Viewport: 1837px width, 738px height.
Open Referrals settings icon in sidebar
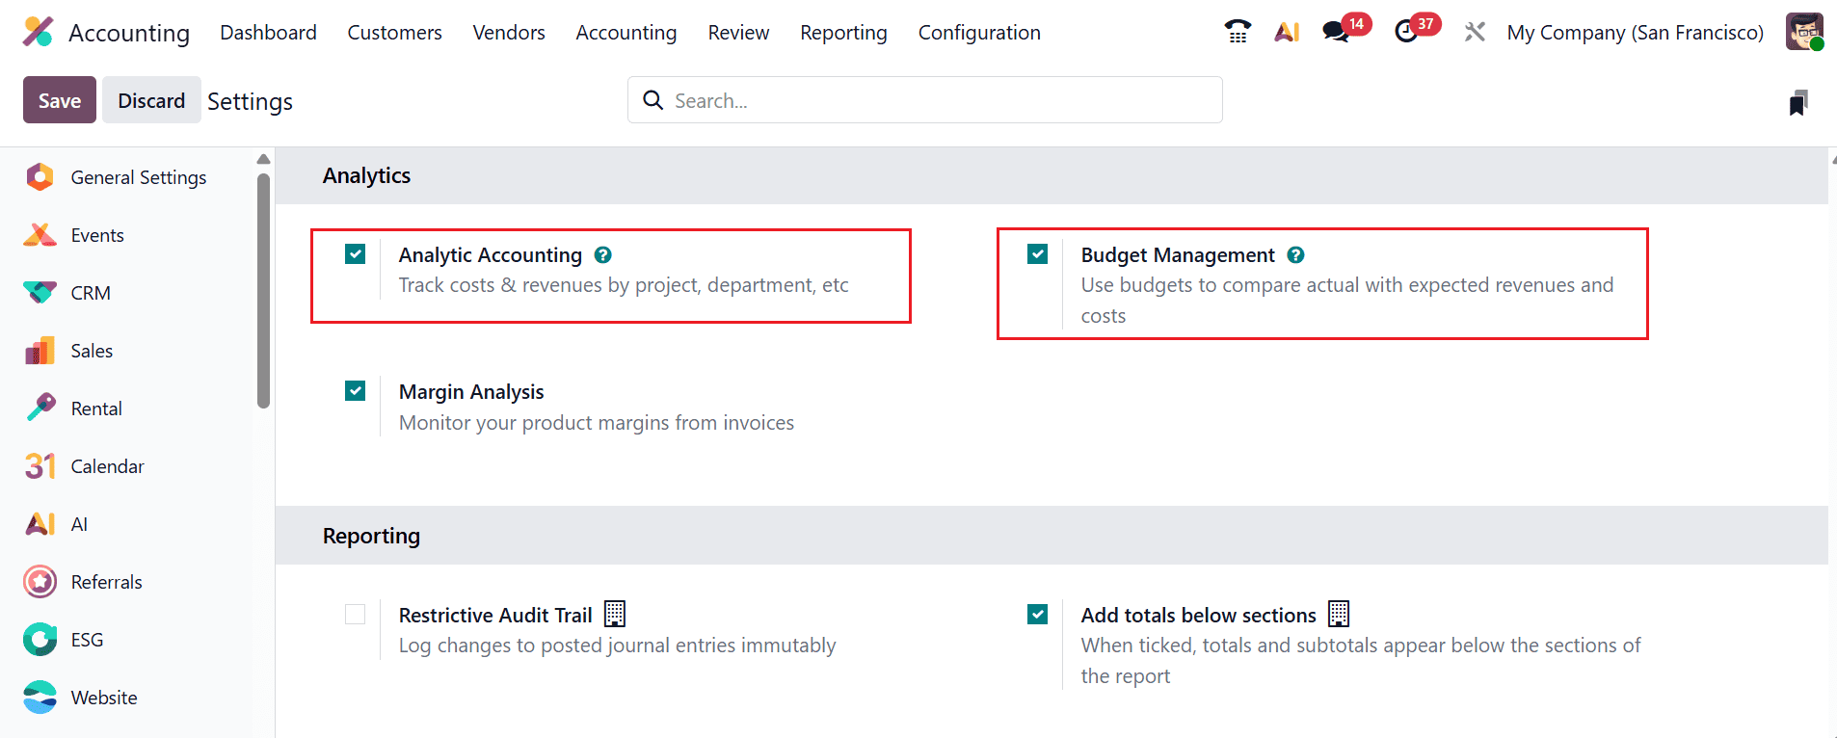click(x=40, y=582)
